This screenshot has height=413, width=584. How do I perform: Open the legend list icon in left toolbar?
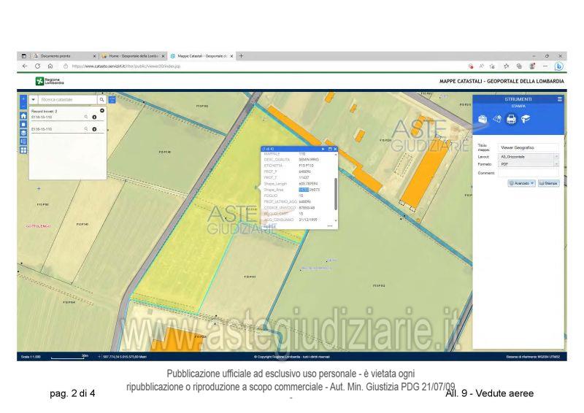(23, 142)
